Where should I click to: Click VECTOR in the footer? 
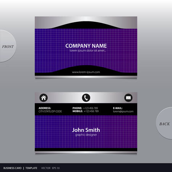46,168
